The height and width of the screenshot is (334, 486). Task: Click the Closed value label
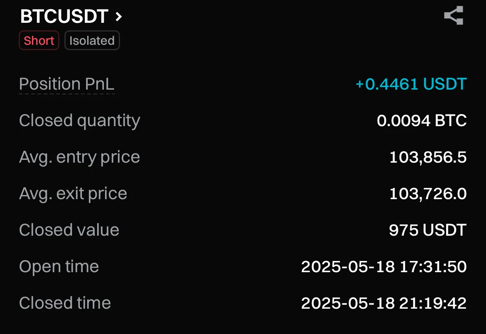69,230
